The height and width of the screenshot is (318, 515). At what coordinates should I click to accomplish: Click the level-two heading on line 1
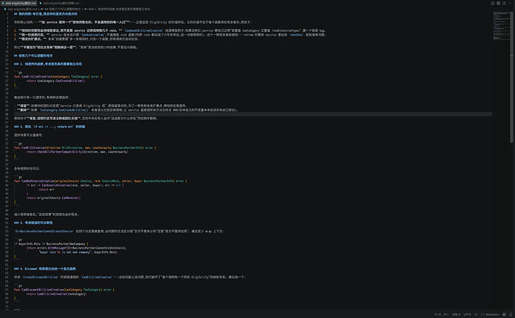point(46,13)
